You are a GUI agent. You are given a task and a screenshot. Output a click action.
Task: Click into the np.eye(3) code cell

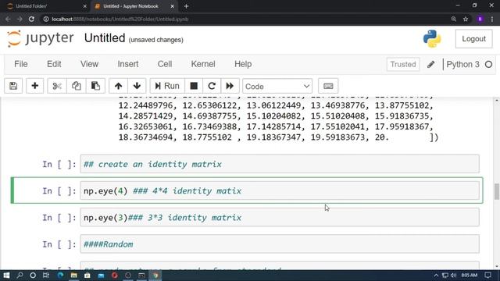[280, 218]
